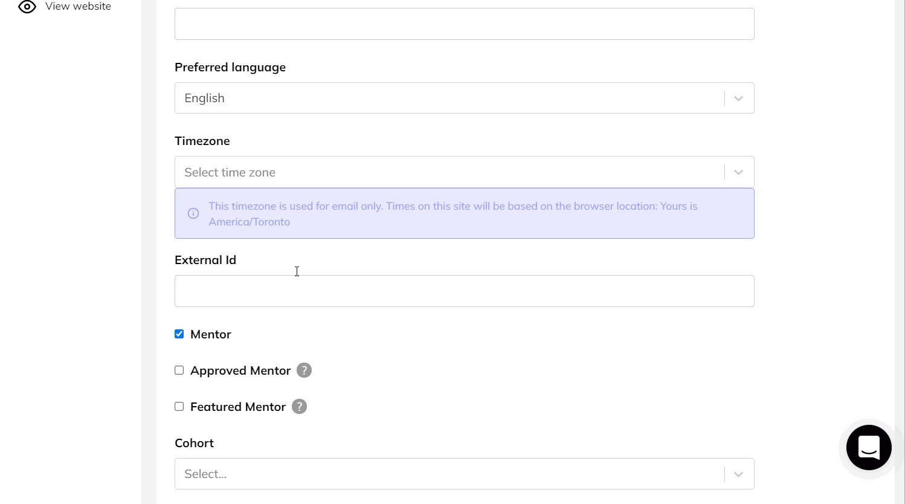Open the chat support widget

[x=868, y=447]
